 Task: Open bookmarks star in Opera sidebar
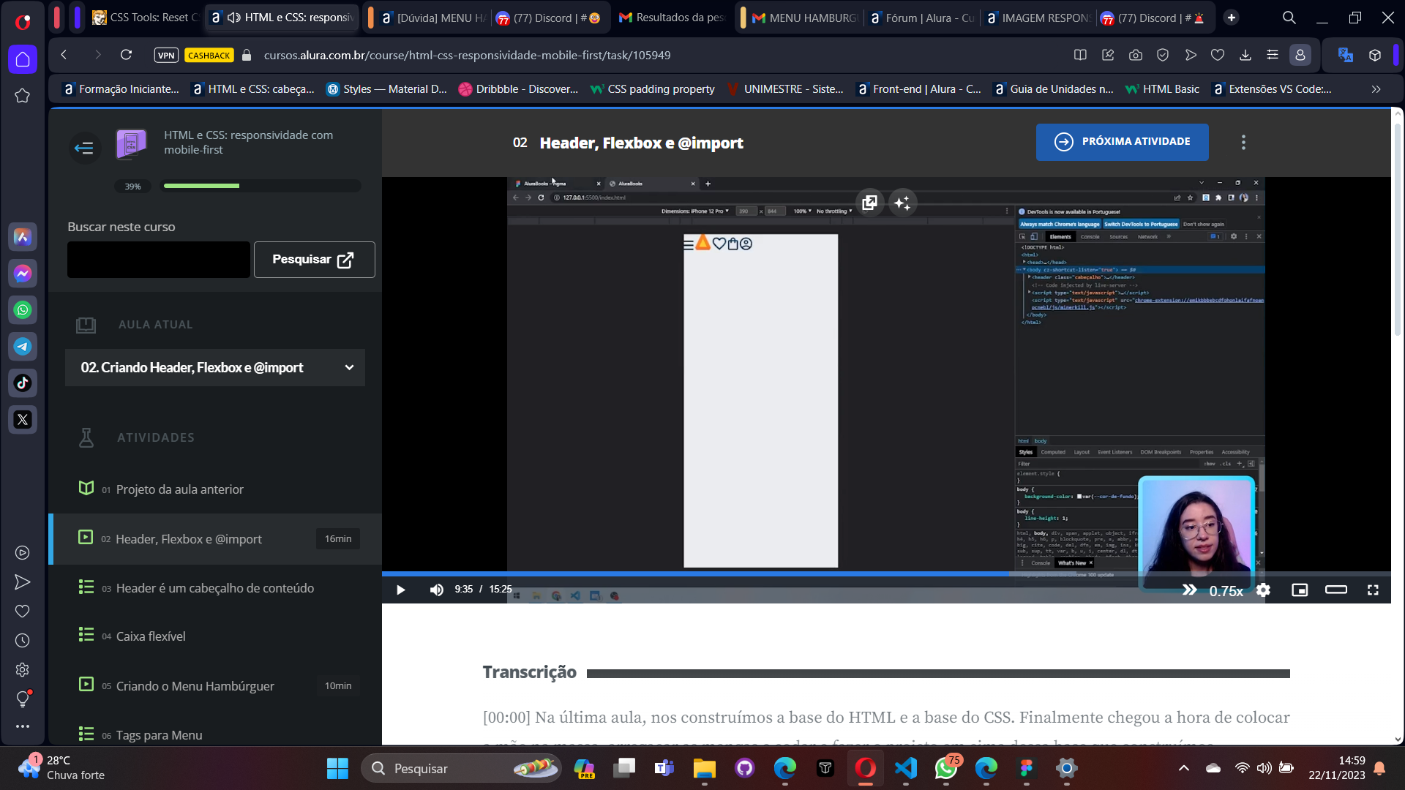[x=23, y=96]
